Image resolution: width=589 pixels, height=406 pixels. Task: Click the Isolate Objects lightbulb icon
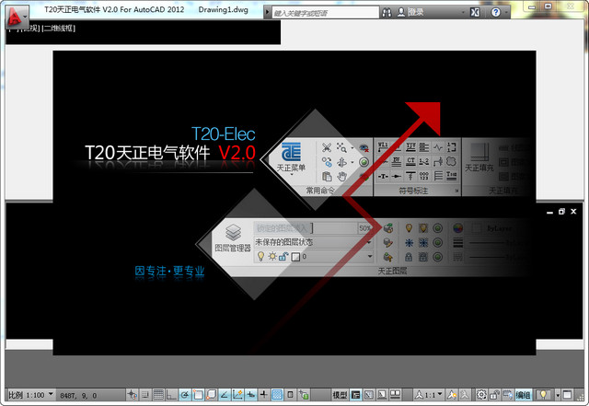click(543, 395)
